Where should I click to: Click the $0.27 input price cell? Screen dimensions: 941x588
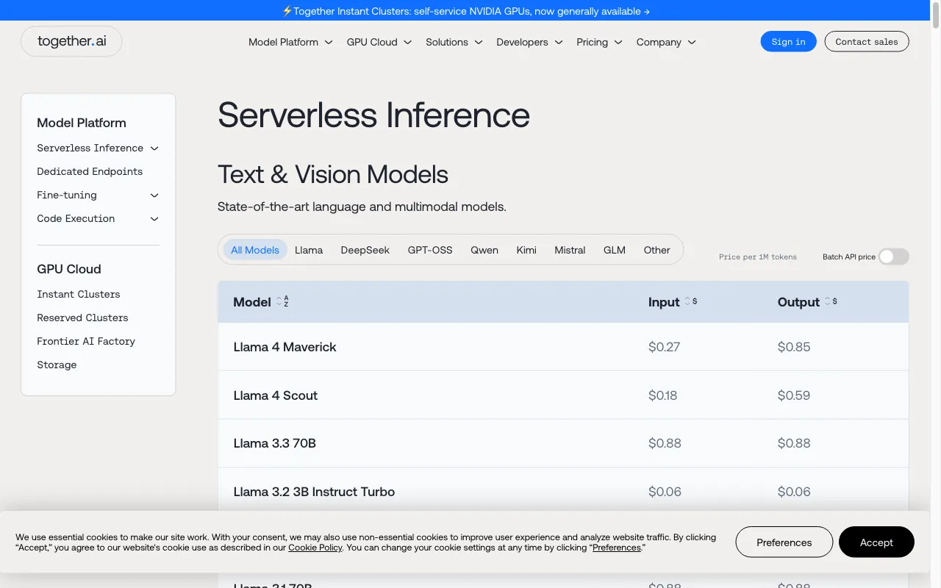[664, 347]
